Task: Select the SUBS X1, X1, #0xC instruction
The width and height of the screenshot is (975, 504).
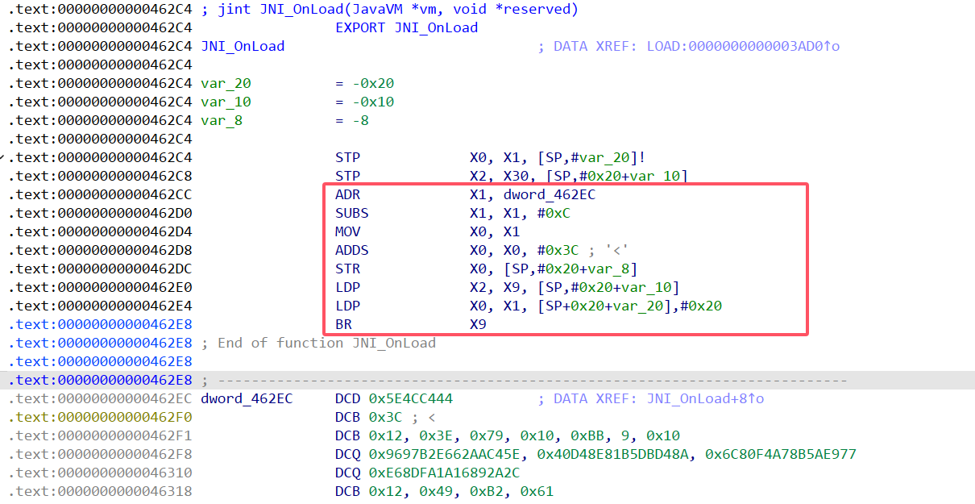Action: 453,213
